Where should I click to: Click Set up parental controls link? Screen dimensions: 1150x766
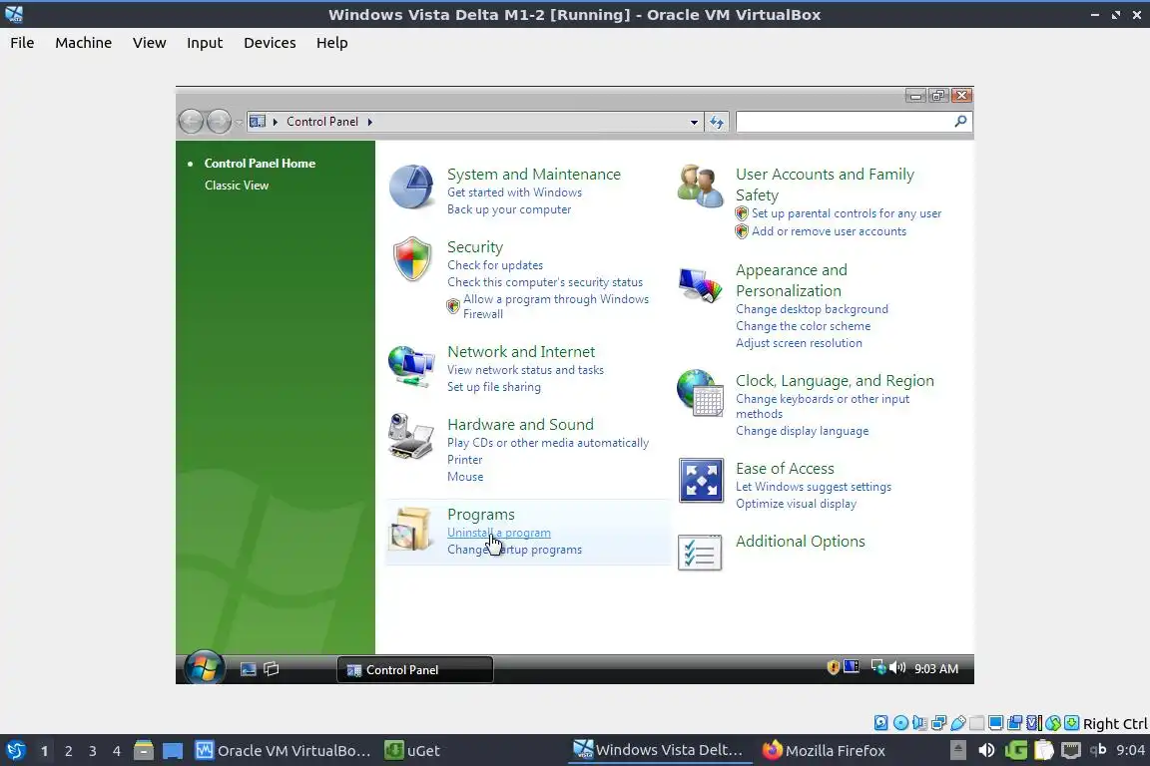coord(847,213)
